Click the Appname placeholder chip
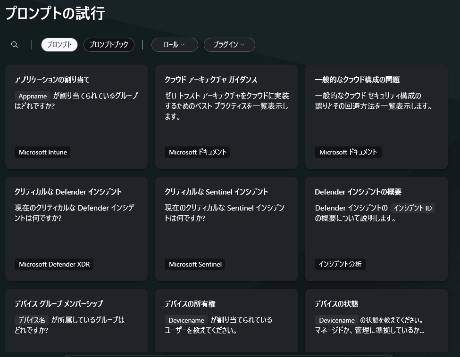The height and width of the screenshot is (357, 460). coord(33,96)
